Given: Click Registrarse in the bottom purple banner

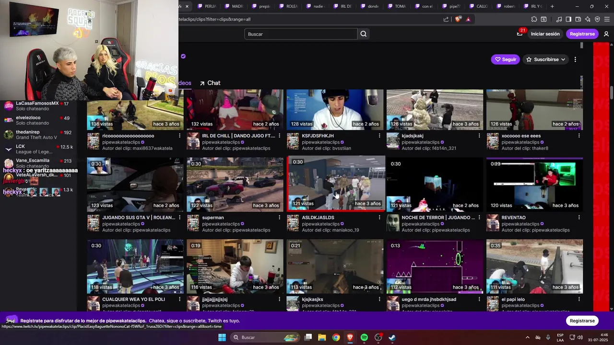Looking at the screenshot, I should point(582,321).
